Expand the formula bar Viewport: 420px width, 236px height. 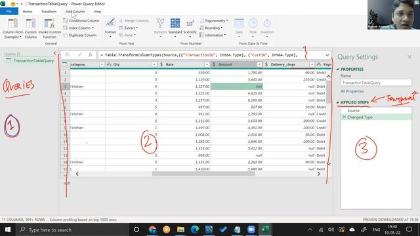point(327,55)
